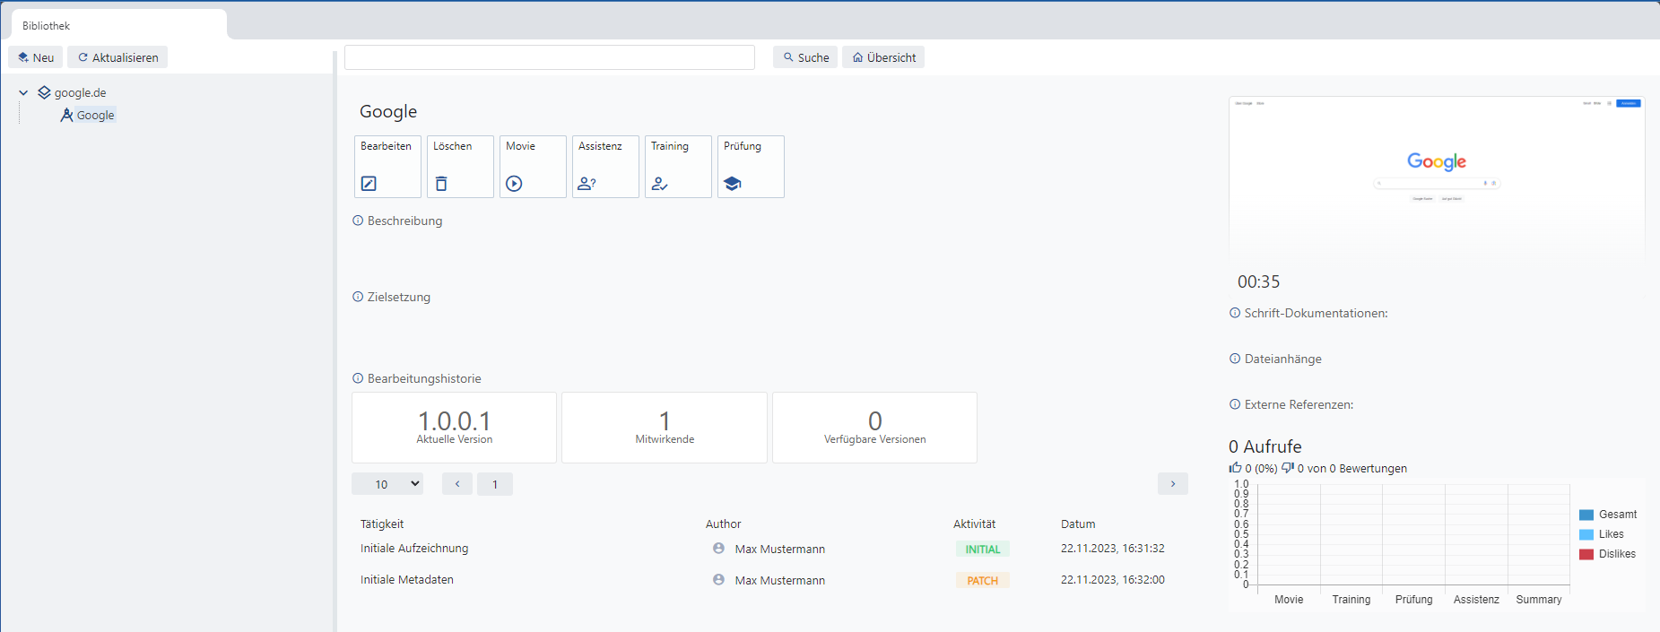Click the Verfügbare Versionen card
This screenshot has height=632, width=1660.
875,428
